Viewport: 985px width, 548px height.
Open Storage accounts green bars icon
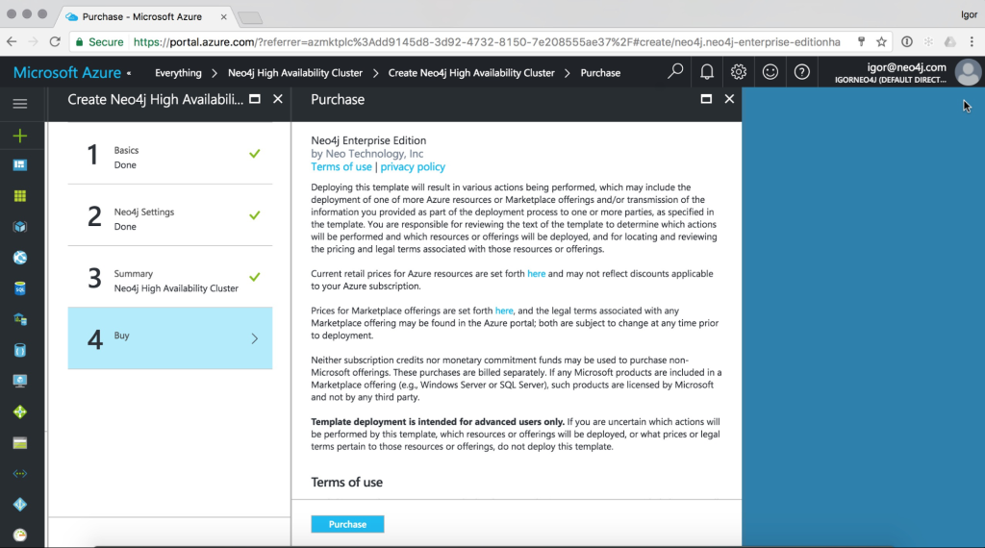20,443
